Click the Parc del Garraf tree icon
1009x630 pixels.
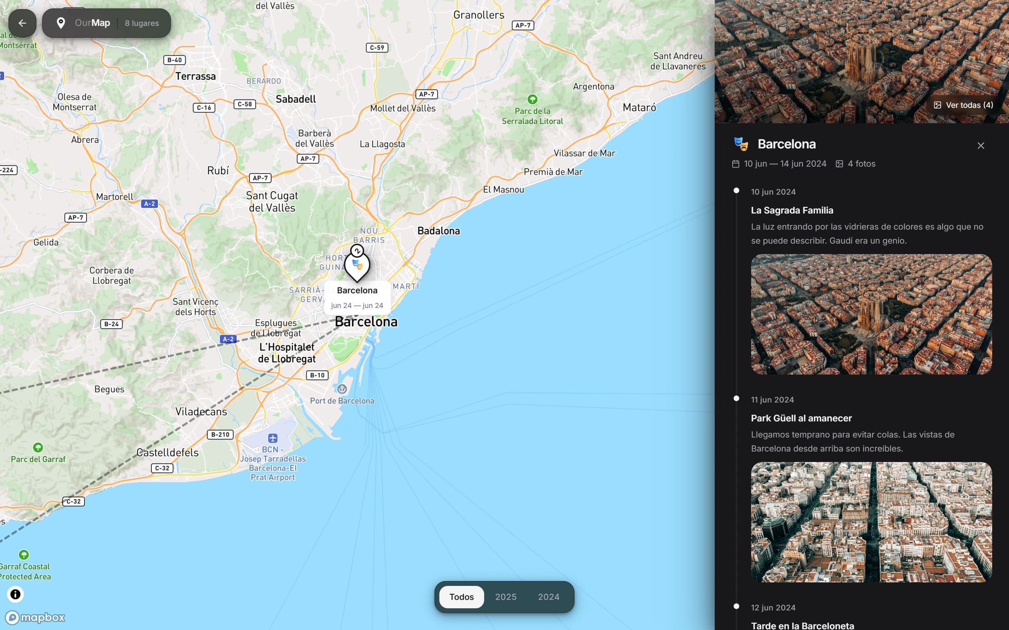coord(38,447)
